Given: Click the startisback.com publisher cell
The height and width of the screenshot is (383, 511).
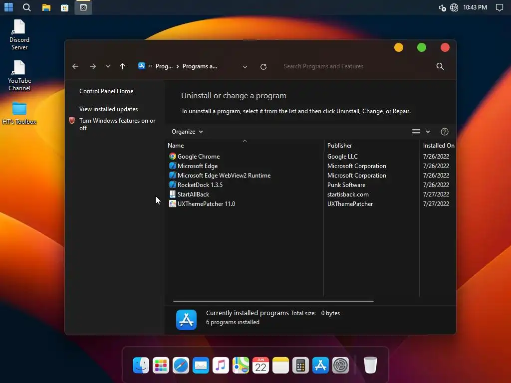Looking at the screenshot, I should click(x=348, y=194).
